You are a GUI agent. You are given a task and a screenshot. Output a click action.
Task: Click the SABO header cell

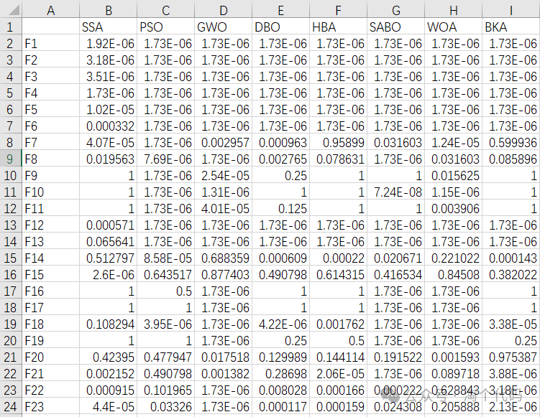pyautogui.click(x=395, y=27)
